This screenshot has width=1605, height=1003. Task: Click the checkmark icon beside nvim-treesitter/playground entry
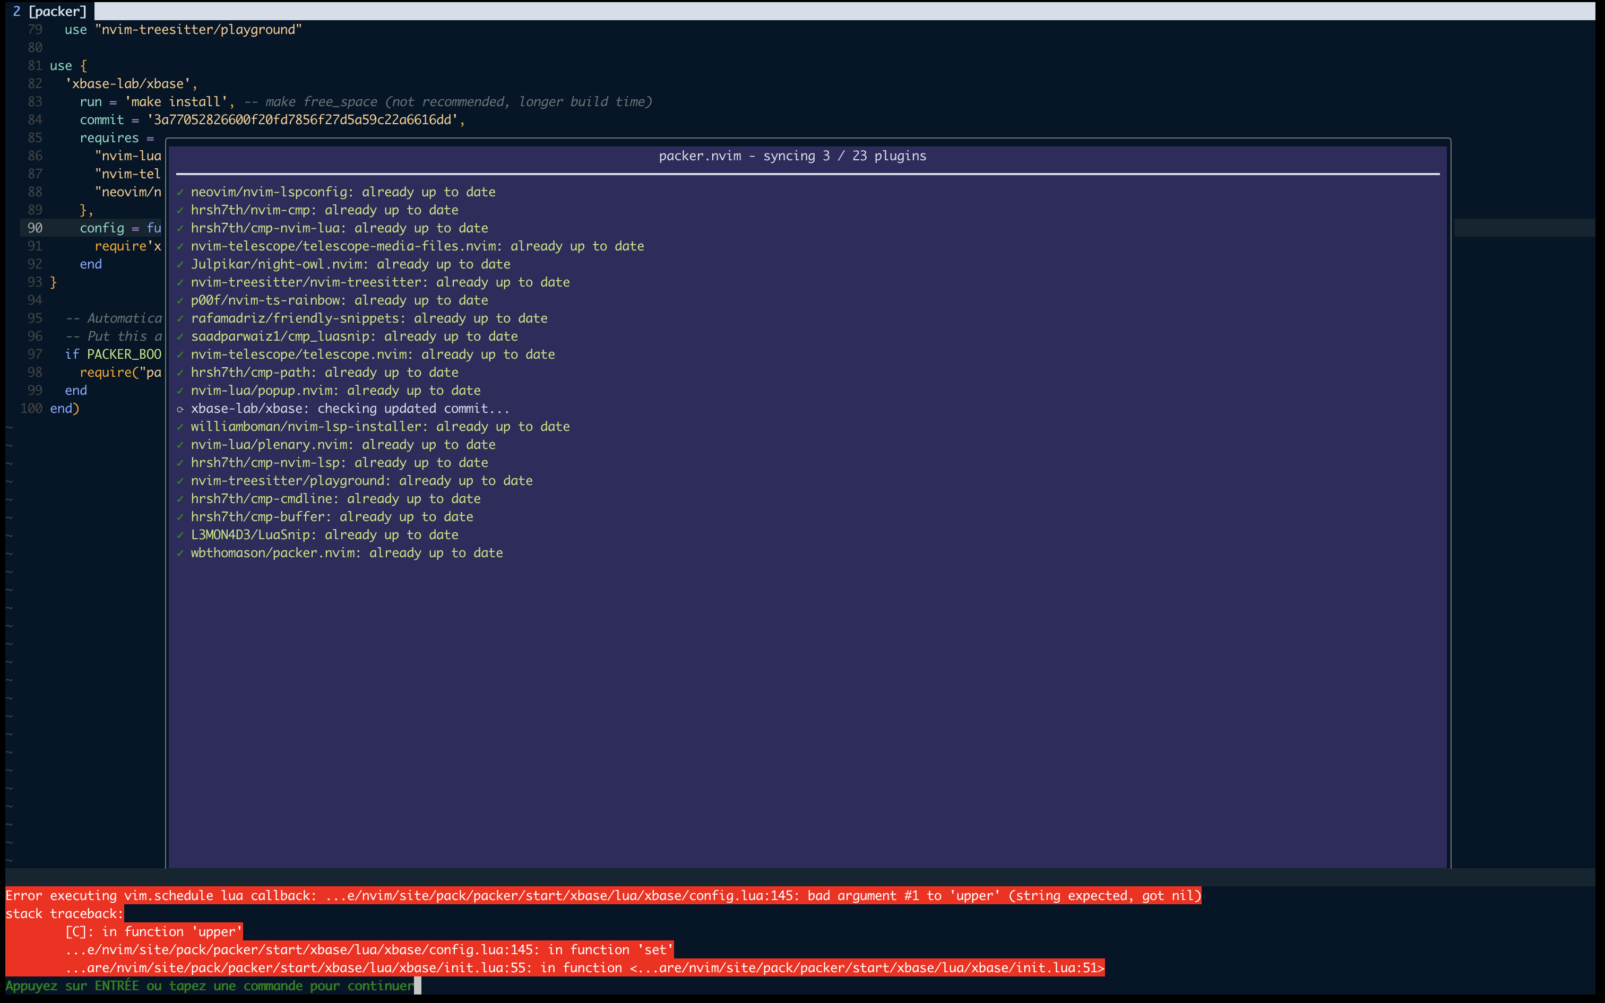[180, 480]
